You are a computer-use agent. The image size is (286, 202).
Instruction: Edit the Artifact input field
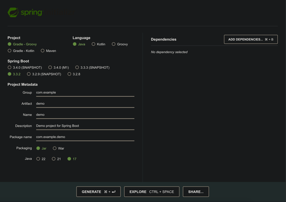85,104
